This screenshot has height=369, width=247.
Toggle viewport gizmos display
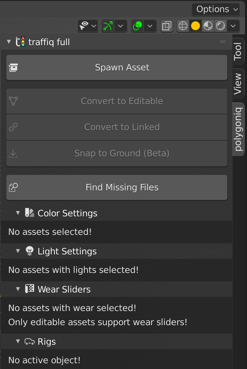point(108,26)
